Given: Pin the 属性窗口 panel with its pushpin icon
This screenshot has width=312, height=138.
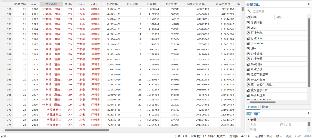Looking at the screenshot, I should [x=309, y=114].
